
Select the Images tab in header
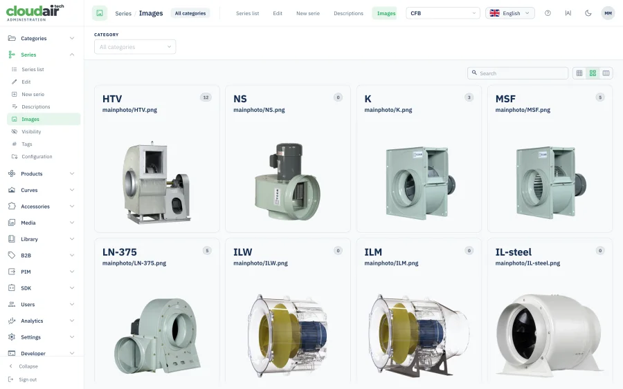(x=386, y=13)
